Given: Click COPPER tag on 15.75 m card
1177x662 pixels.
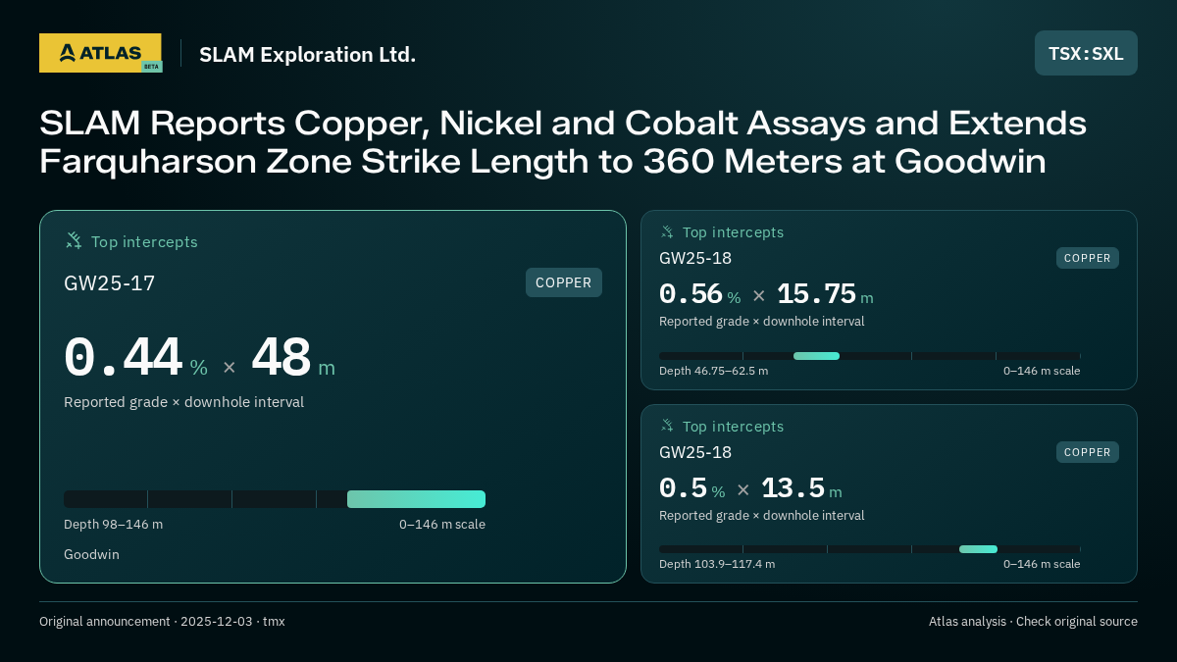Looking at the screenshot, I should [x=1088, y=258].
